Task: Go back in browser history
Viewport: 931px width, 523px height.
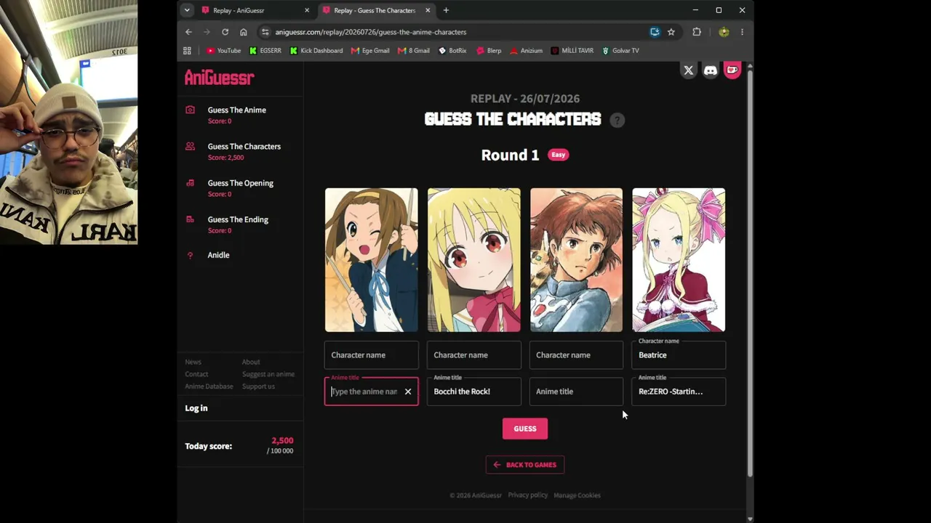Action: coord(188,32)
